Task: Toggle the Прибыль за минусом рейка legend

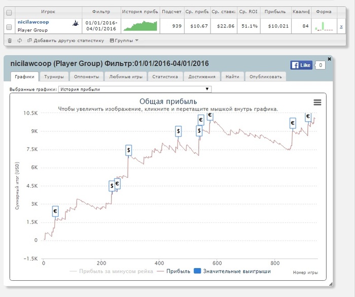Action: (x=112, y=272)
